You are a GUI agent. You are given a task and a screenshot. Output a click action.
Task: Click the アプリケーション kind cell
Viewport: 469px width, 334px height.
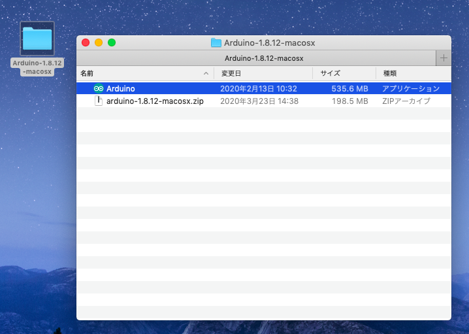pos(411,89)
